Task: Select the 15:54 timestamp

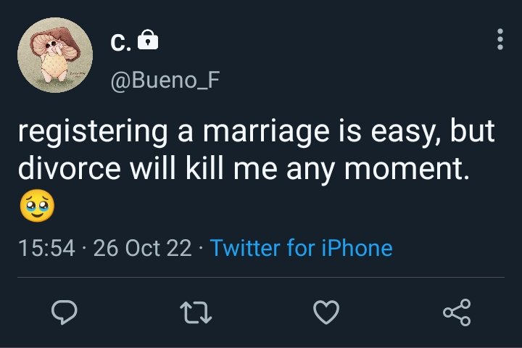Action: point(46,248)
